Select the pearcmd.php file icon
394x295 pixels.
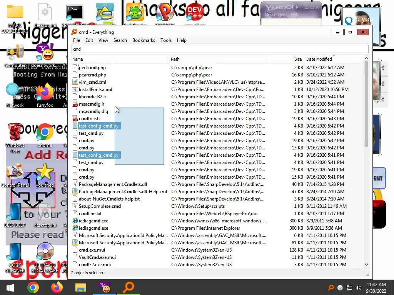tap(75, 75)
